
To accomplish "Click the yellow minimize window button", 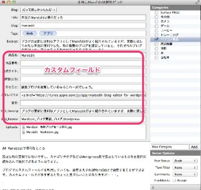I will 9,3.
